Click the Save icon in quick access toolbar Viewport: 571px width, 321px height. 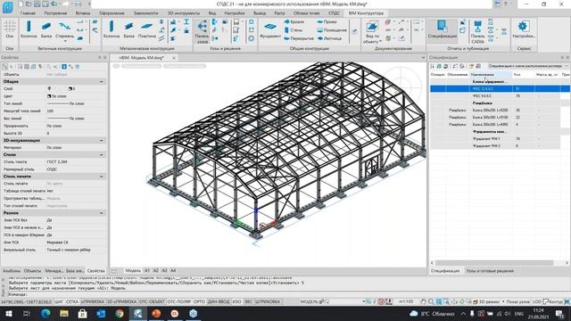point(37,4)
